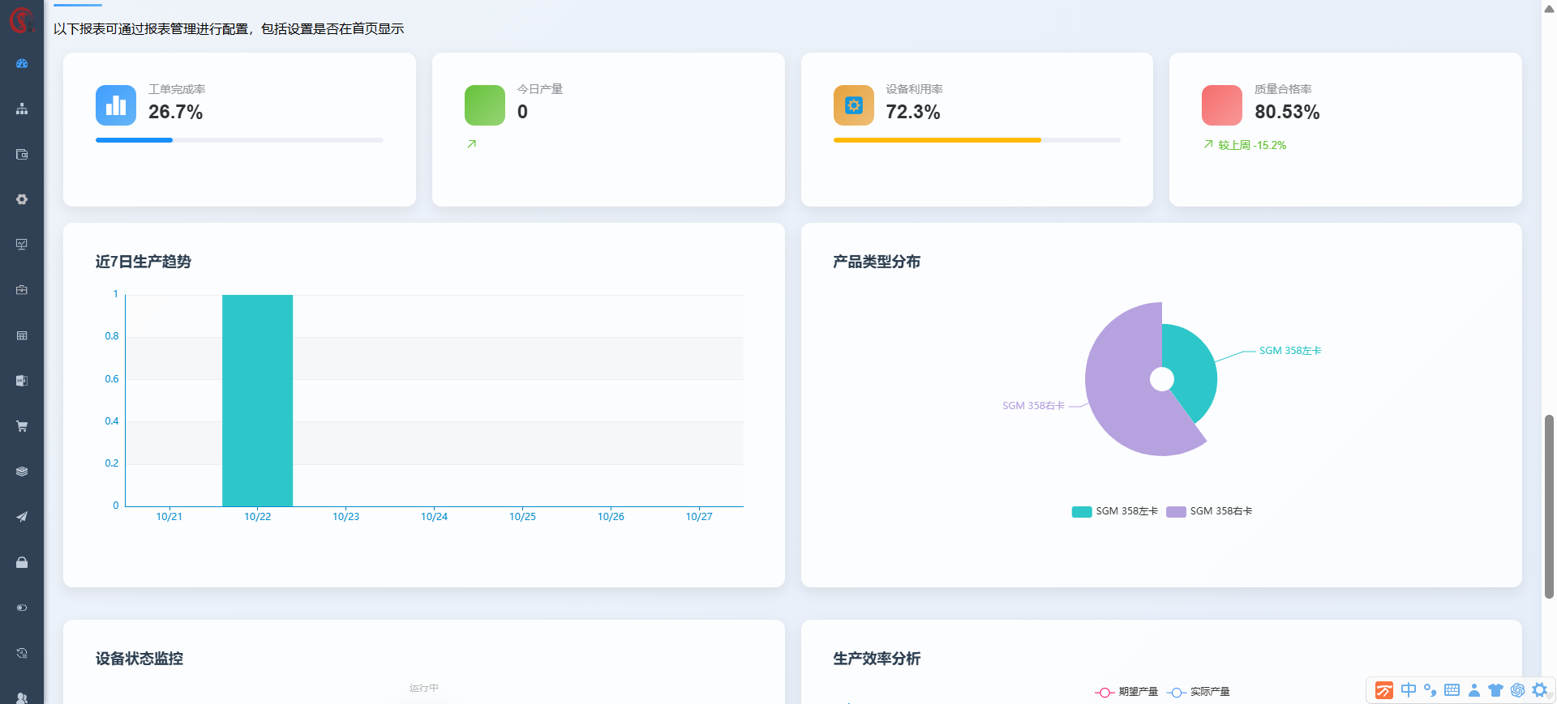Image resolution: width=1557 pixels, height=704 pixels.
Task: Click the 10/21 x-axis label
Action: (169, 517)
